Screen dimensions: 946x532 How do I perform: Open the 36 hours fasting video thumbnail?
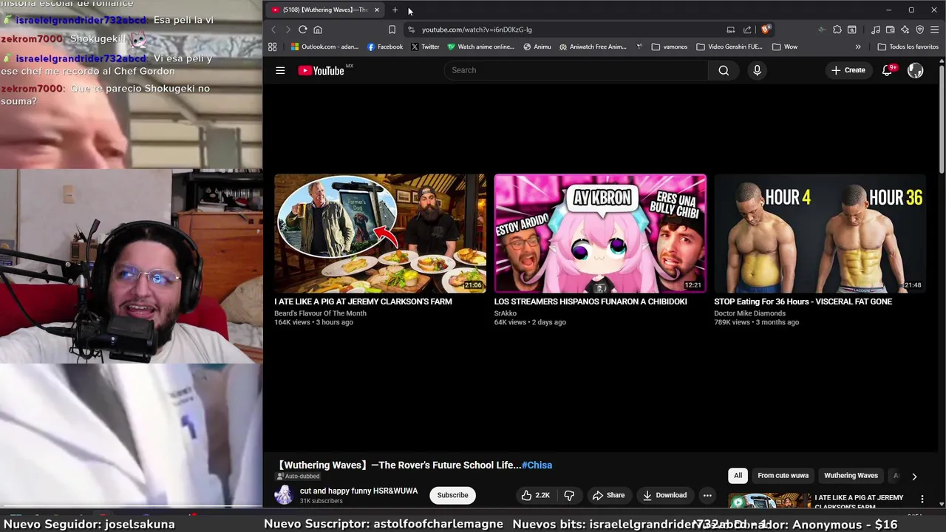tap(820, 233)
